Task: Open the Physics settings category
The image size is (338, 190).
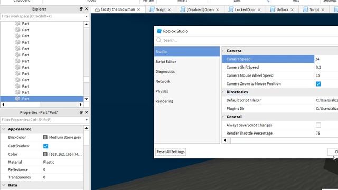Action: (187, 91)
